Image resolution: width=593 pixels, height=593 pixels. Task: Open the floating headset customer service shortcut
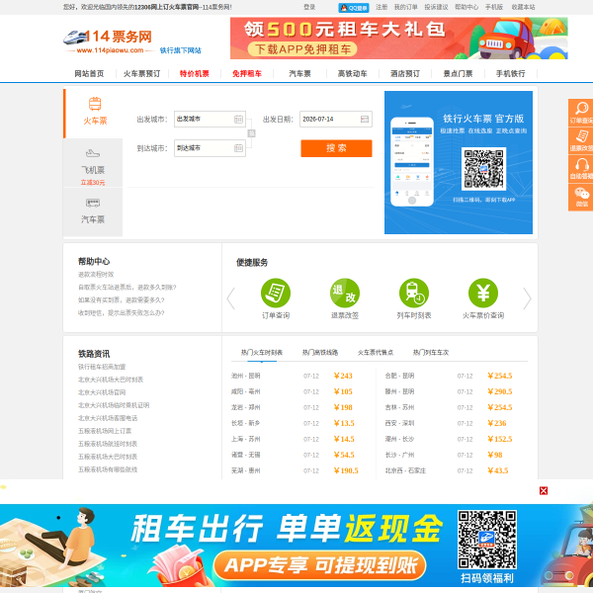tap(581, 168)
